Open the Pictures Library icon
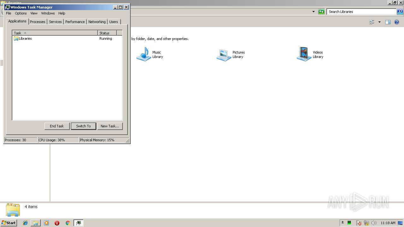 click(x=224, y=54)
